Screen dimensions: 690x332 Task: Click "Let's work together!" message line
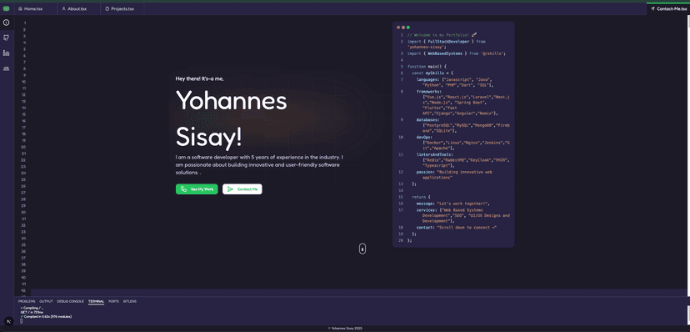[x=453, y=204]
